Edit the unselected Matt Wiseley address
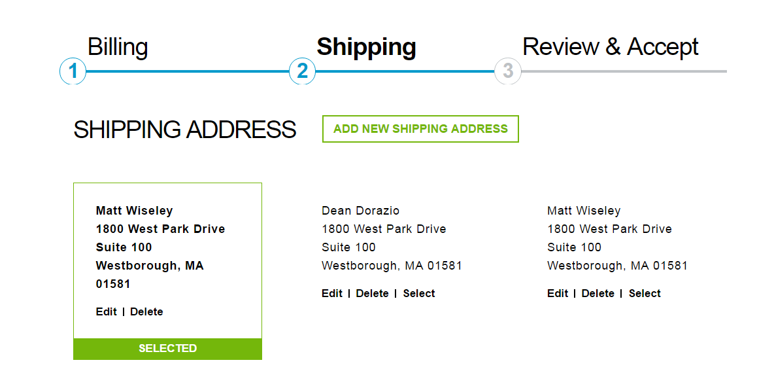Image resolution: width=774 pixels, height=390 pixels. click(x=558, y=294)
